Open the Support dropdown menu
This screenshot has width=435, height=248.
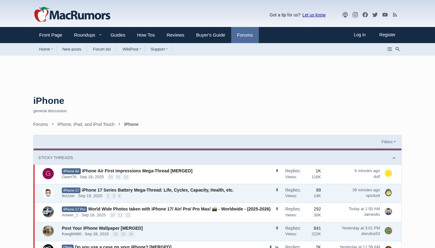(x=167, y=49)
